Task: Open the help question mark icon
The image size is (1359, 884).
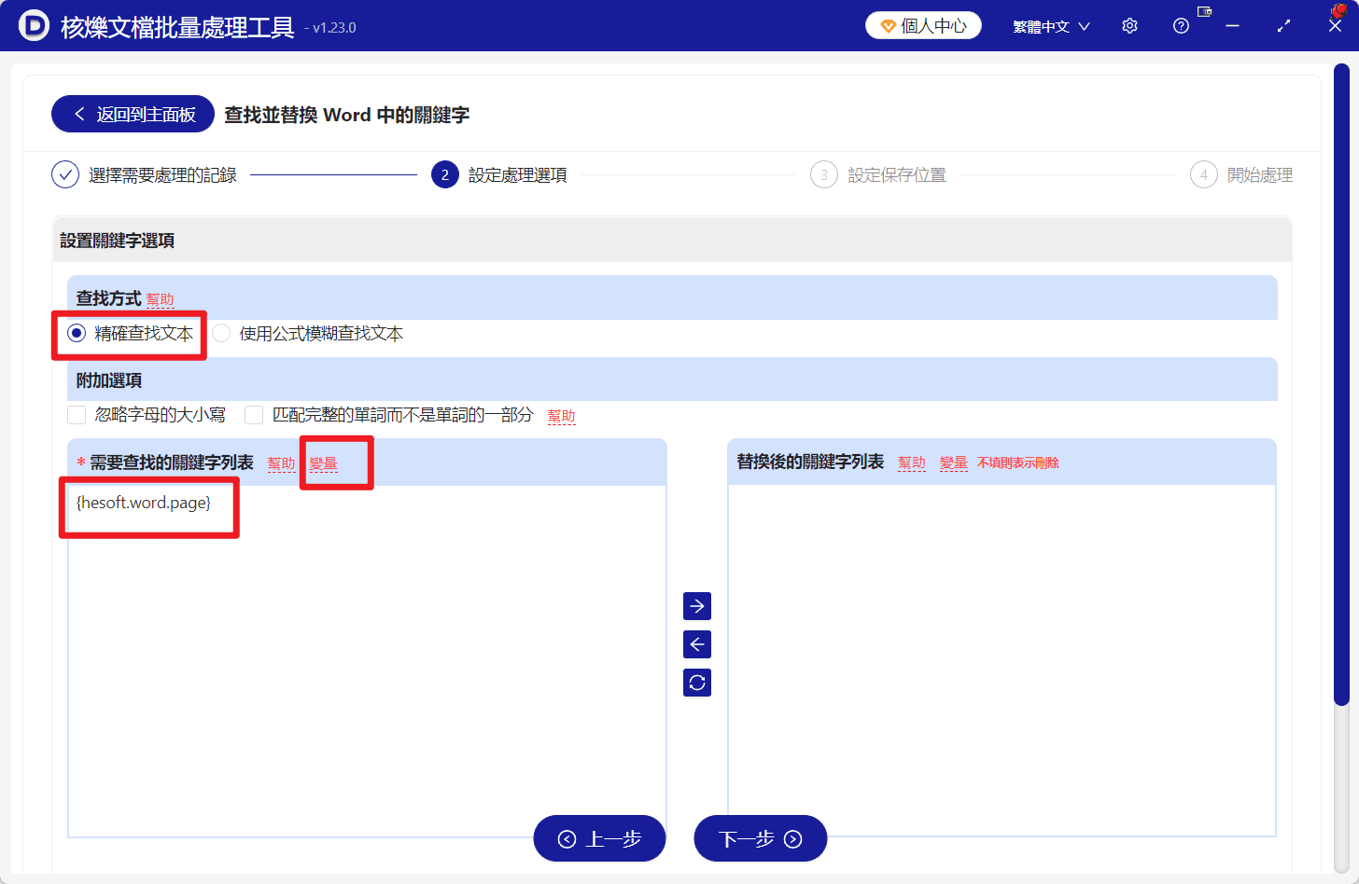Action: [x=1181, y=26]
